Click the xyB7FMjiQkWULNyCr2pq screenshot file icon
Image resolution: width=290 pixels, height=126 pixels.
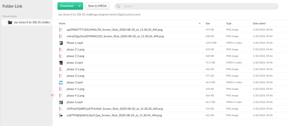pos(61,115)
